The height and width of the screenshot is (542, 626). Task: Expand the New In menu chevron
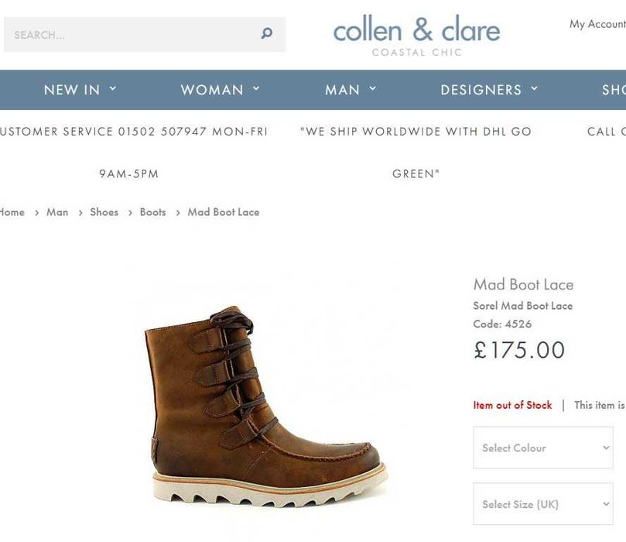point(113,89)
